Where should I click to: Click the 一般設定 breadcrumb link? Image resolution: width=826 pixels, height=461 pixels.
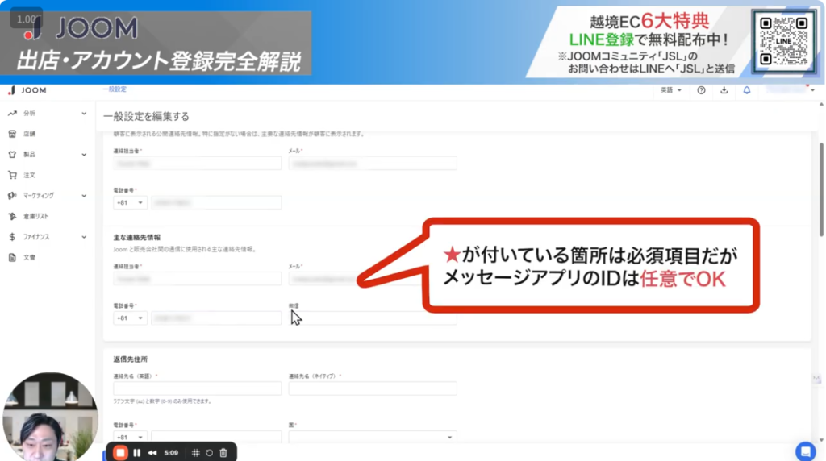(114, 89)
